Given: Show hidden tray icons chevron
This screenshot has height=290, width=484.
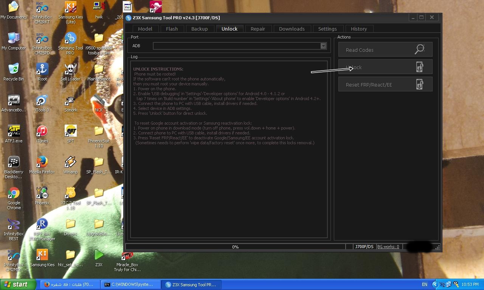Looking at the screenshot, I should click(435, 284).
